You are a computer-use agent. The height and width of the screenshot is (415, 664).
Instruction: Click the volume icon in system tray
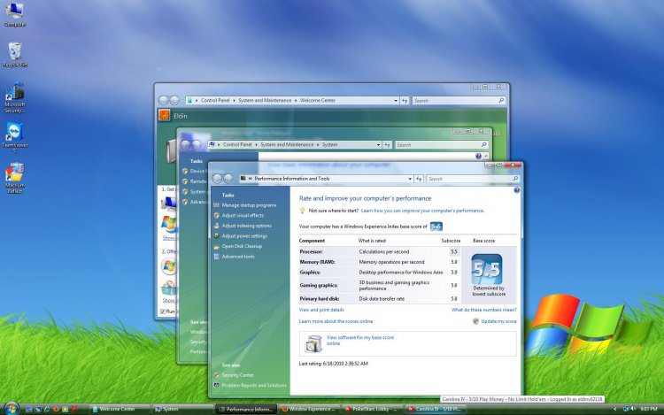tap(633, 409)
